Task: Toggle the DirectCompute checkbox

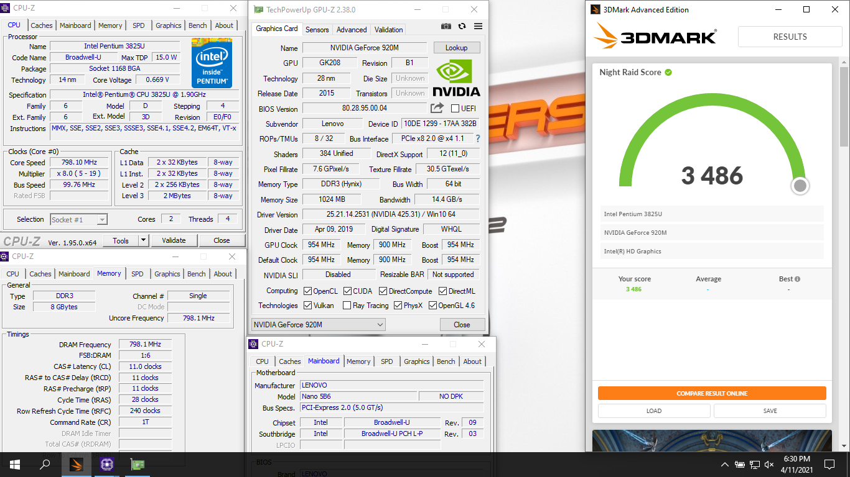Action: 383,291
